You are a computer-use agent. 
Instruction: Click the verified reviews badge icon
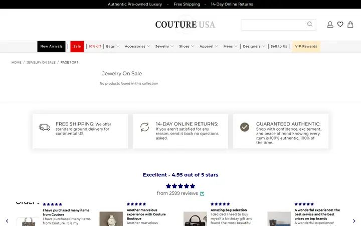click(202, 193)
